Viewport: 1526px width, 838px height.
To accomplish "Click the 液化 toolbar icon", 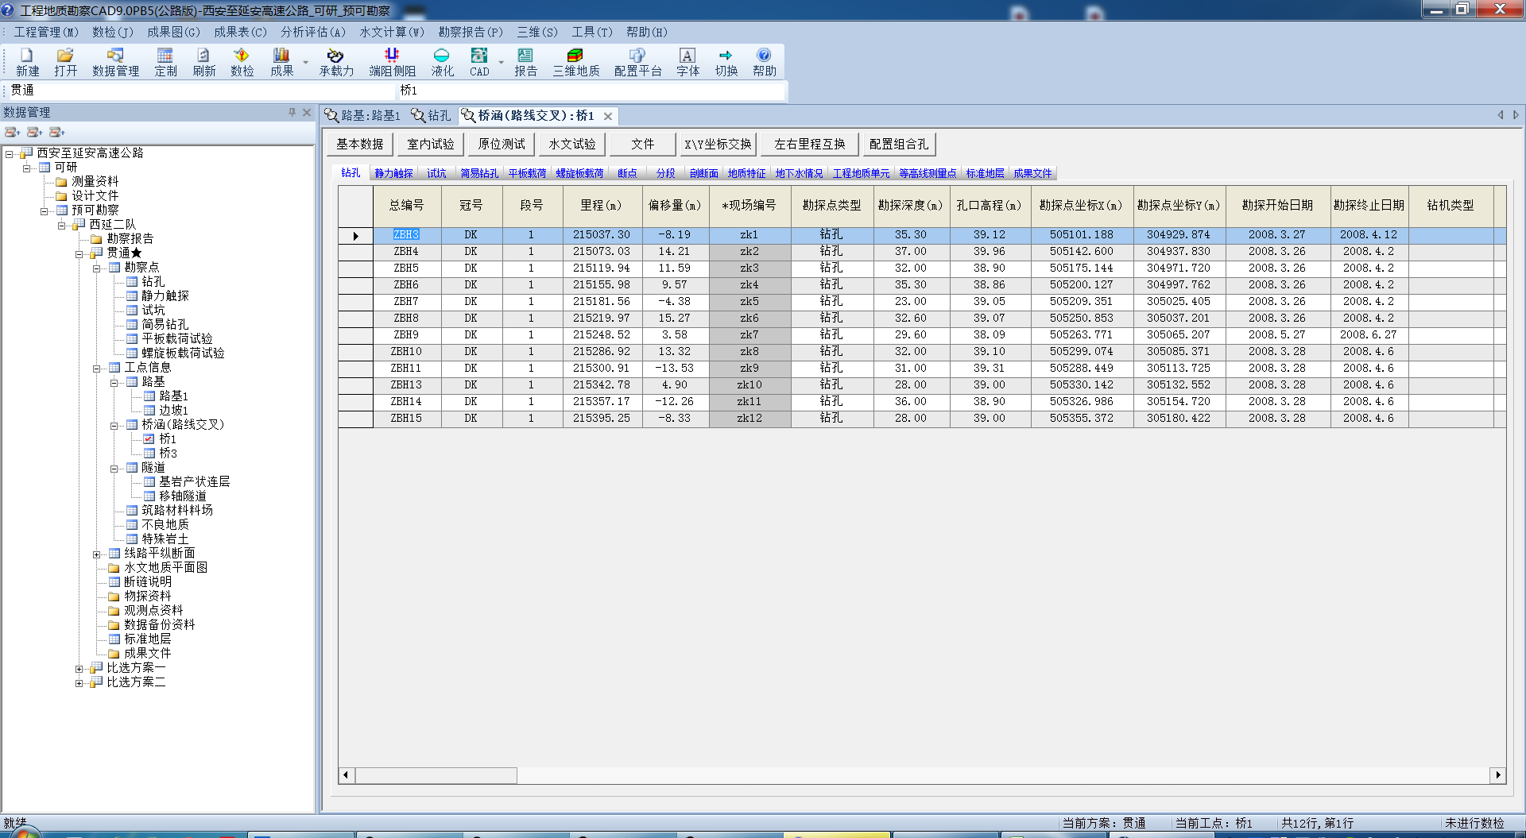I will 442,62.
